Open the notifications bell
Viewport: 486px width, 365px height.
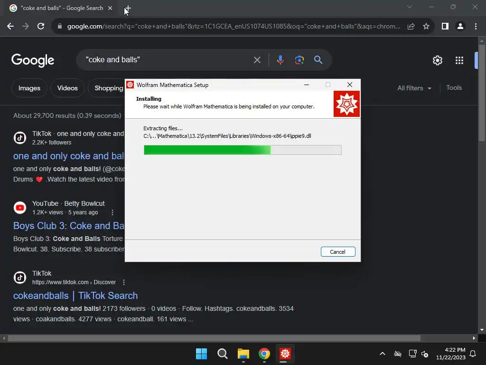[x=473, y=354]
